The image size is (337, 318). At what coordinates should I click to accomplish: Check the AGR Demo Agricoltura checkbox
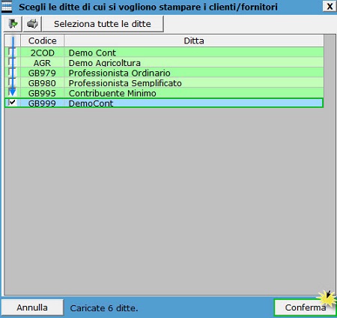[x=12, y=62]
